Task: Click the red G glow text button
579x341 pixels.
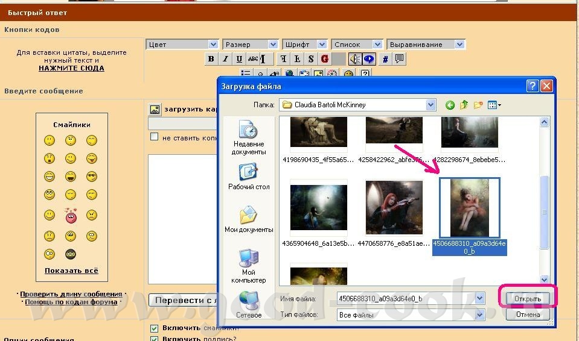Action: pos(325,59)
